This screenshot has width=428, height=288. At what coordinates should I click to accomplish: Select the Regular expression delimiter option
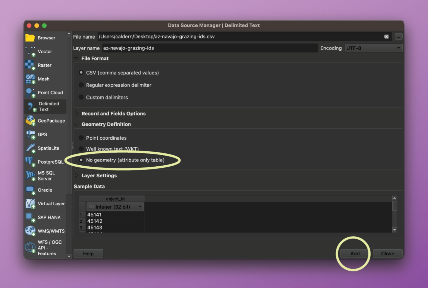[81, 85]
